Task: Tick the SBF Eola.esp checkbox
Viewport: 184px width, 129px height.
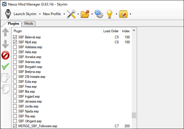Action: click(15, 82)
